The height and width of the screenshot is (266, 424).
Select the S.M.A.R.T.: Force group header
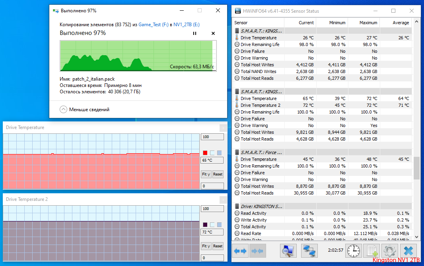click(322, 152)
